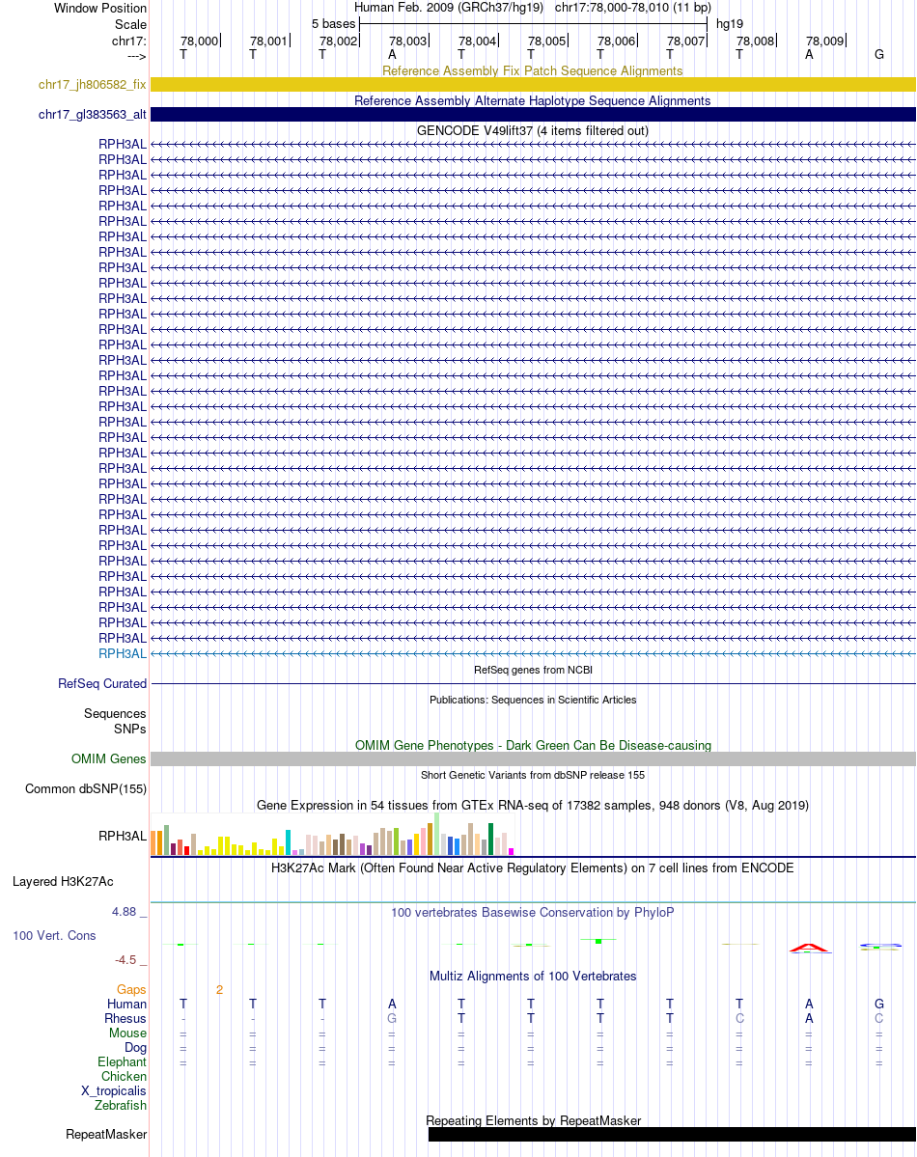Viewport: 917px width, 1157px height.
Task: Click the RPH3AL label beside GTEx expression bars
Action: [123, 836]
